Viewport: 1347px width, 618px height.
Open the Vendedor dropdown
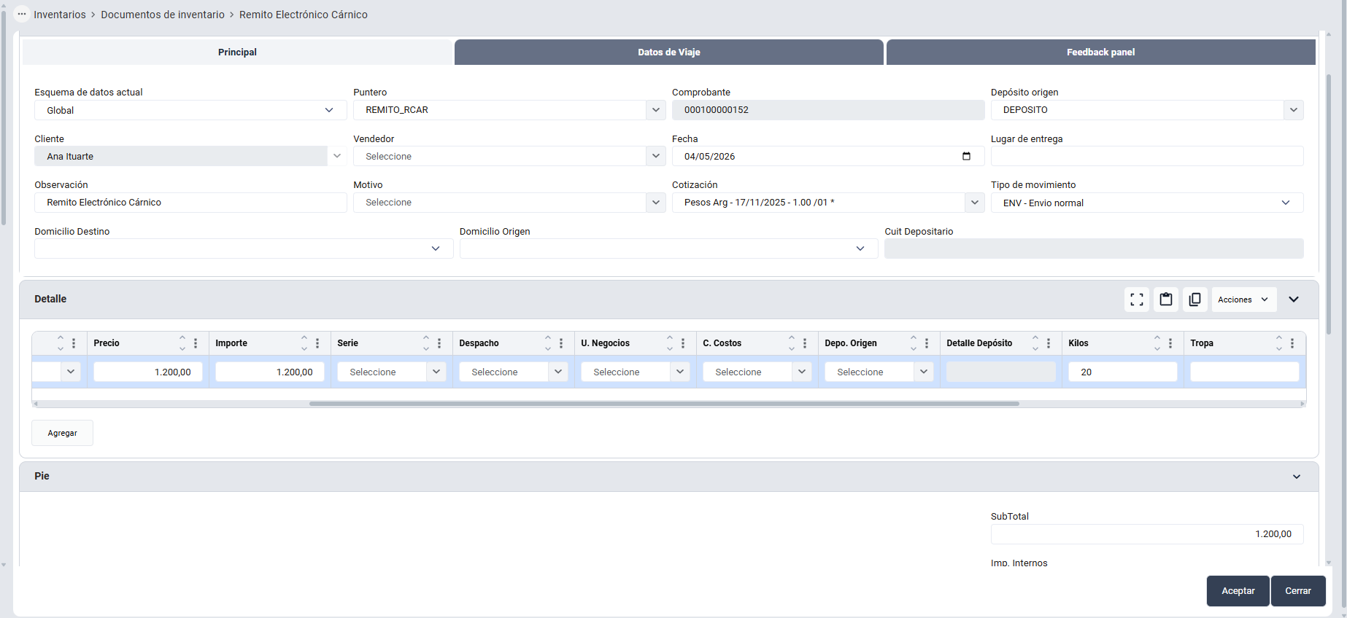coord(656,156)
